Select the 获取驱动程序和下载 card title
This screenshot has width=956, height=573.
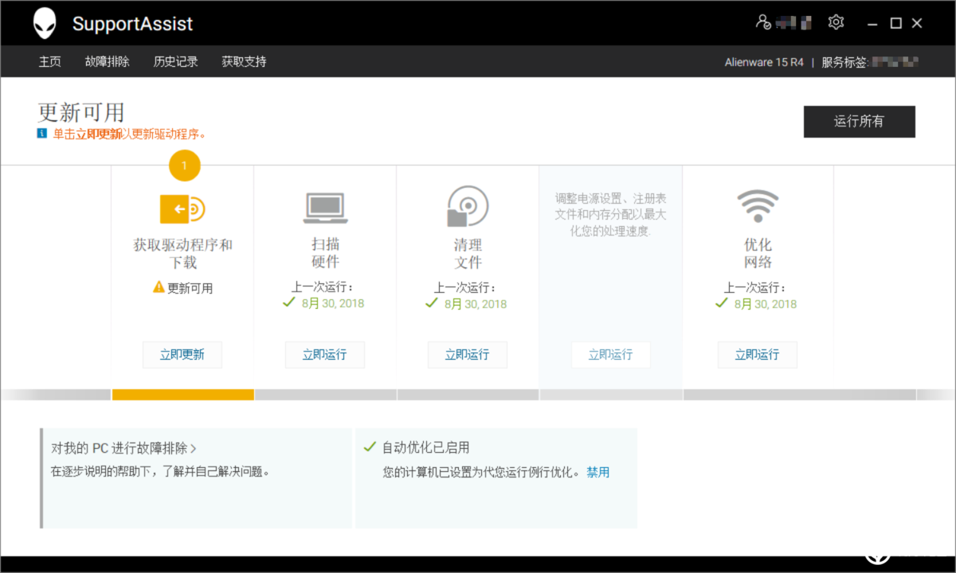pyautogui.click(x=183, y=254)
